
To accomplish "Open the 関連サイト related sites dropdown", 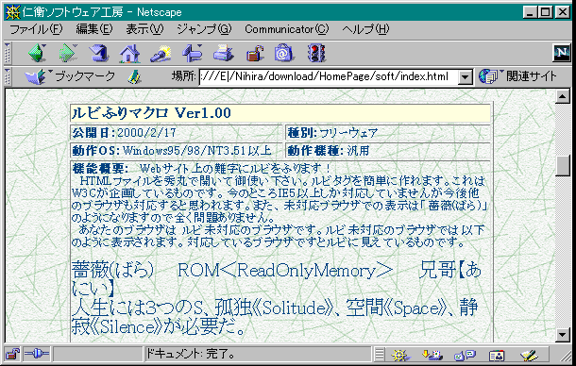I will point(518,76).
